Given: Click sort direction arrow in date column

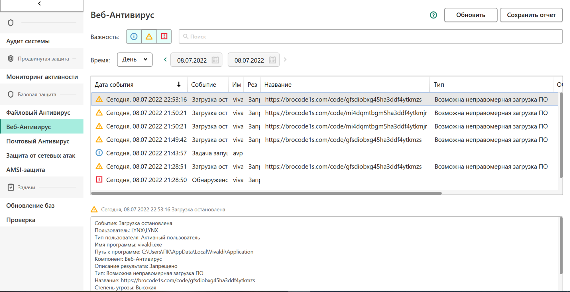Looking at the screenshot, I should click(x=179, y=84).
